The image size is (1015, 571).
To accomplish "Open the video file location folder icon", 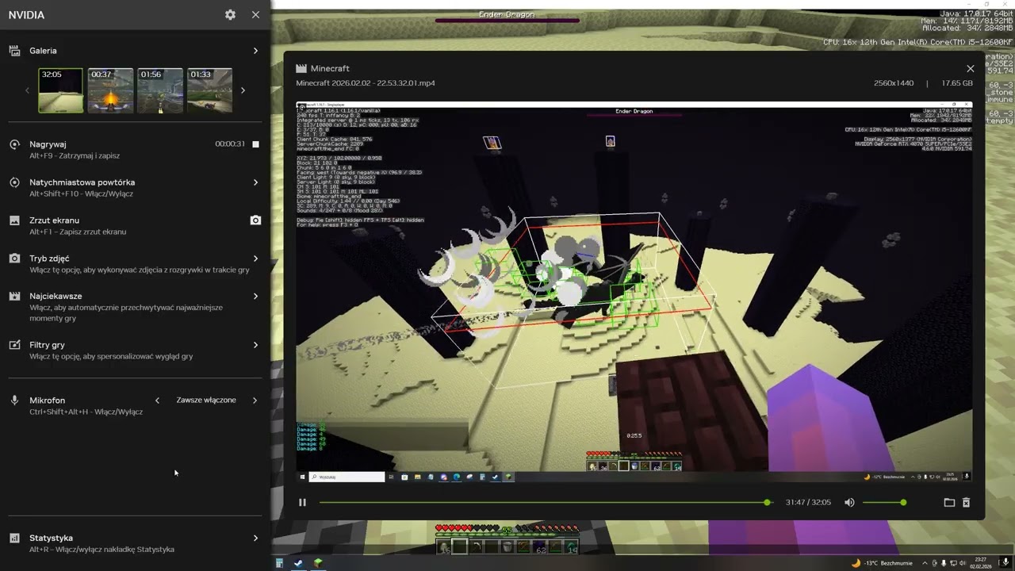I will tap(949, 503).
